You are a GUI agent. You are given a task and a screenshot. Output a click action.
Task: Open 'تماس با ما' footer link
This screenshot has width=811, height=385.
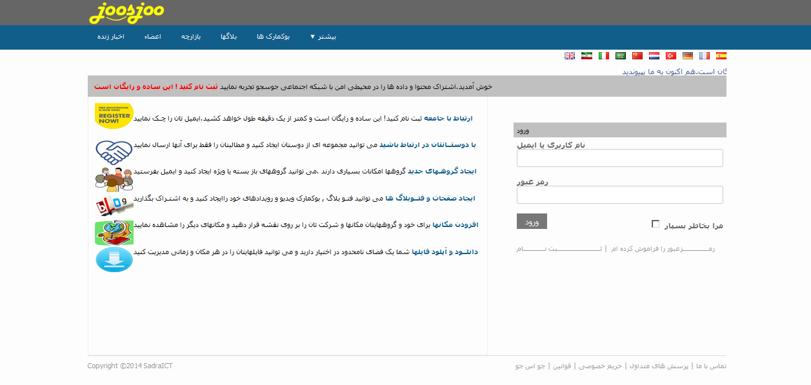711,366
